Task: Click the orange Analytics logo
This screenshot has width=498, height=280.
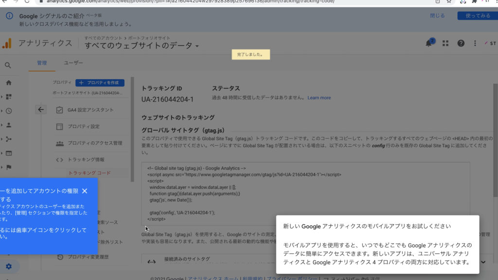Action: pos(7,43)
